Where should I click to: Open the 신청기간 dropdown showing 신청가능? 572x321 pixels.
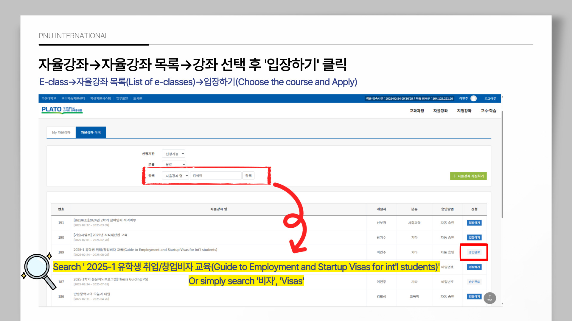coord(174,154)
